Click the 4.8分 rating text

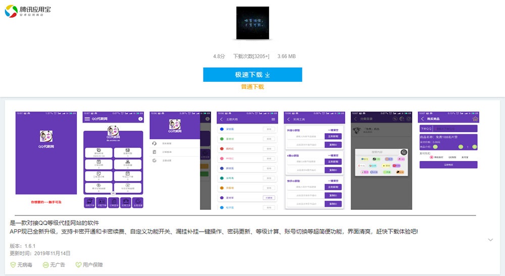point(219,57)
